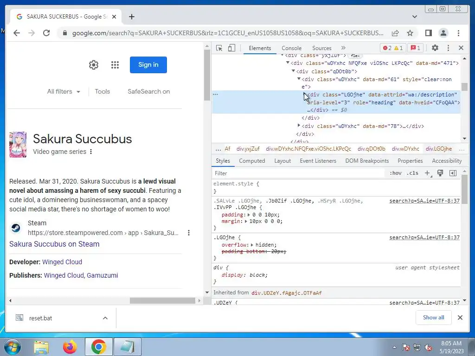Open the DOM Breakpoints tab

(367, 161)
